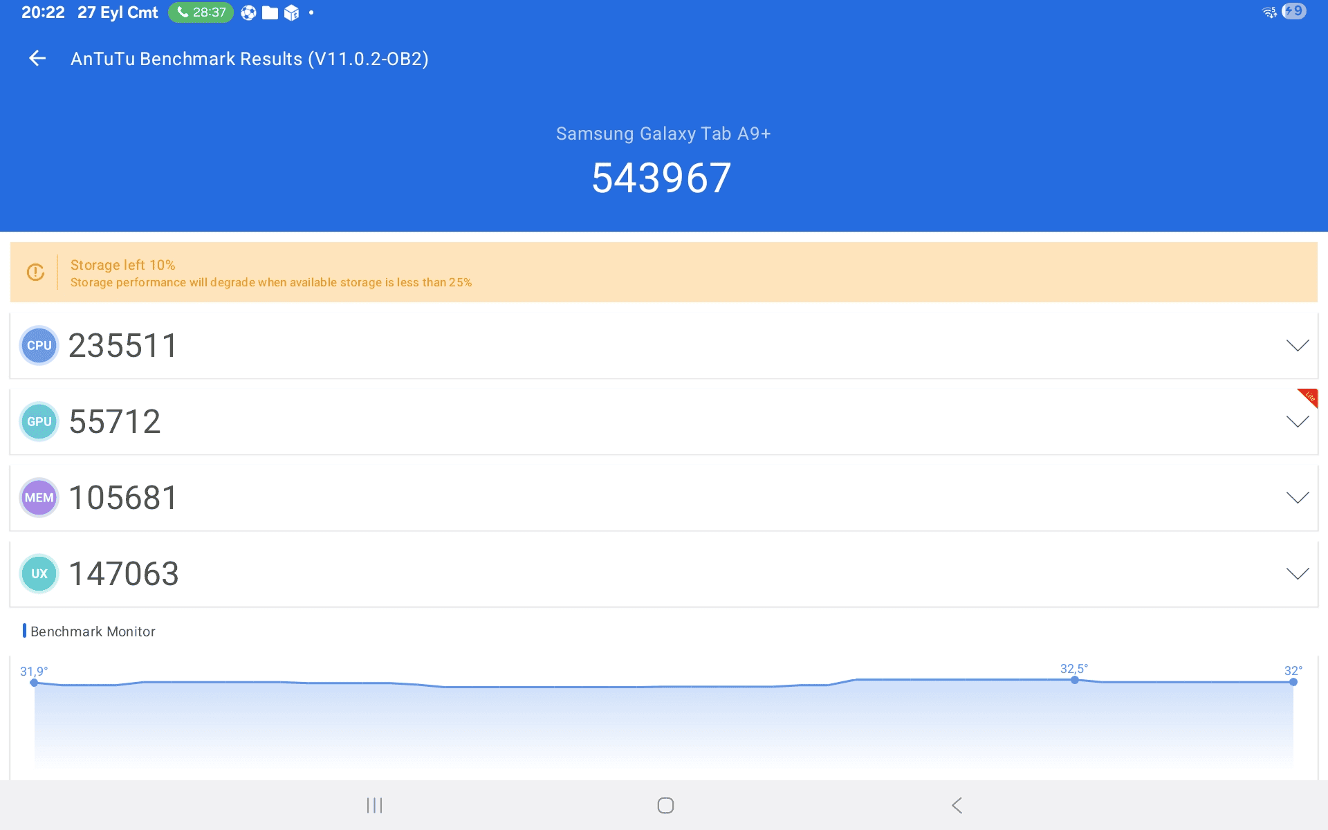Tap the MEM score badge icon

point(39,497)
